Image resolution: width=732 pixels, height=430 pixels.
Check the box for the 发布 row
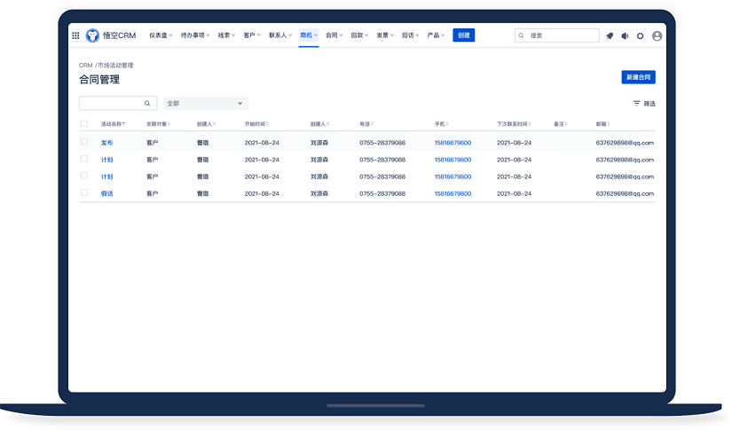pyautogui.click(x=84, y=142)
